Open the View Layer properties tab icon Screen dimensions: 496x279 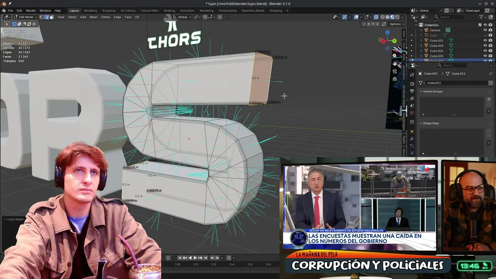tap(412, 98)
